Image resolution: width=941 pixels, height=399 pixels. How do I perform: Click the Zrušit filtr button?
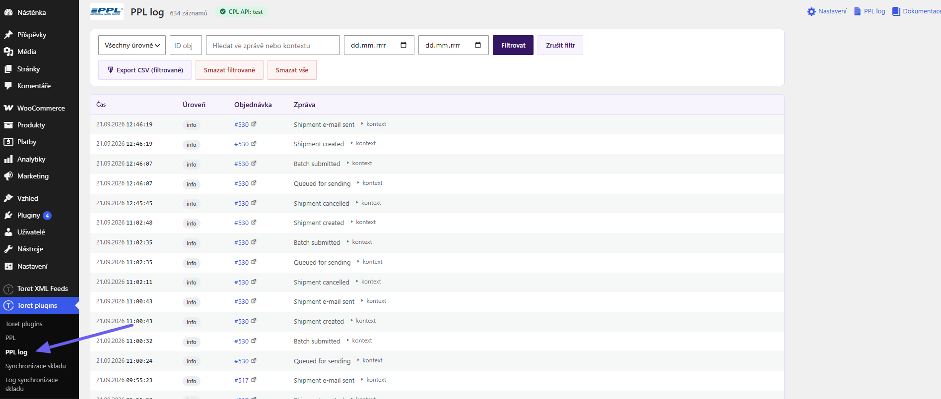coord(560,45)
